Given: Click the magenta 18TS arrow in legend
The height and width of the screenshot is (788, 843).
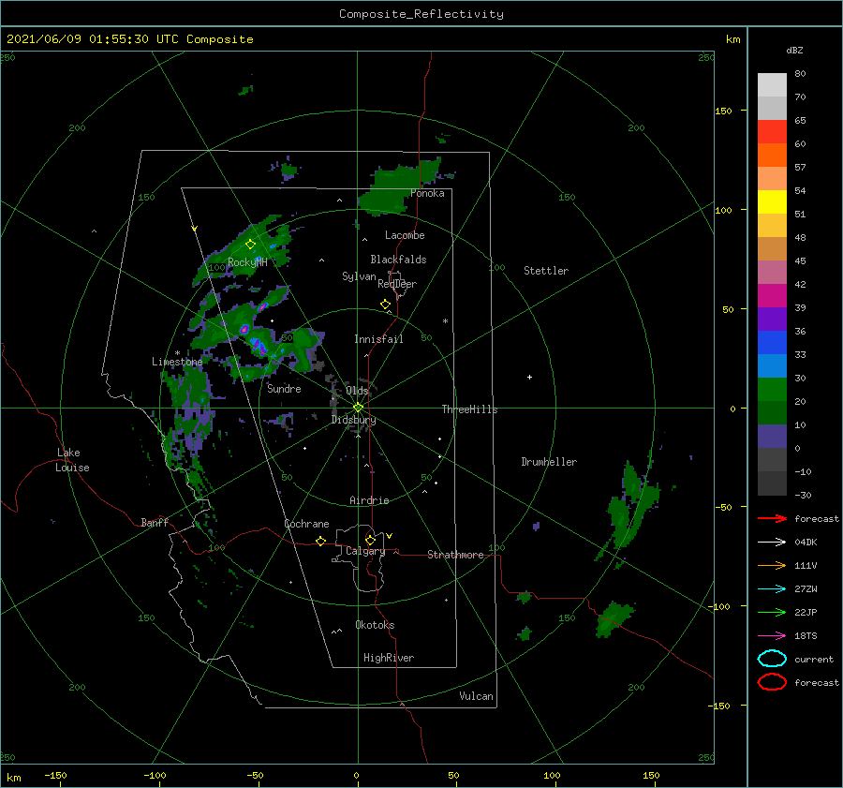Looking at the screenshot, I should click(772, 636).
